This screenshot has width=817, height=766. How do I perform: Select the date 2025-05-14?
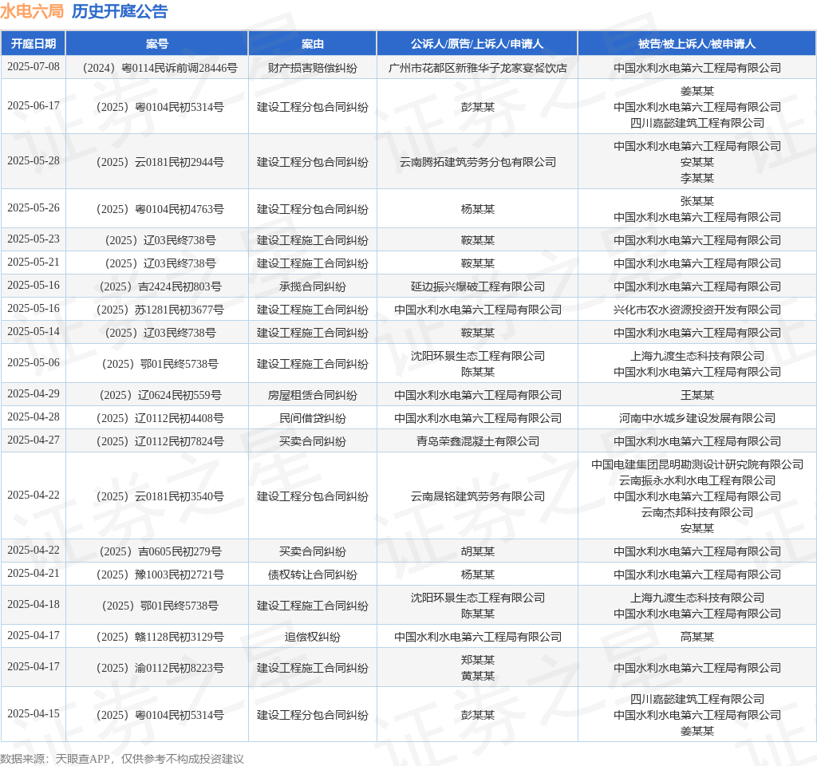point(34,331)
